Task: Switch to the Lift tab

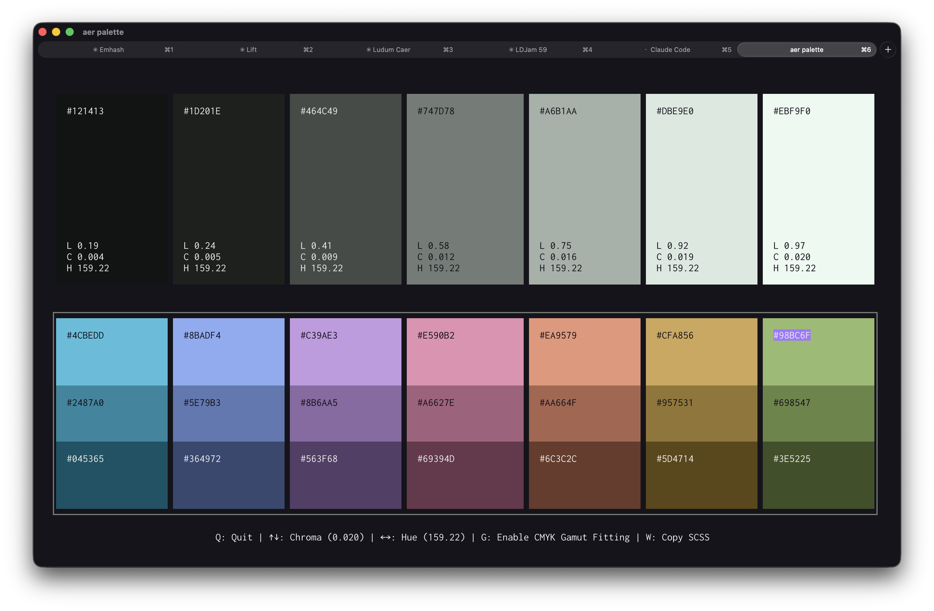Action: 248,50
